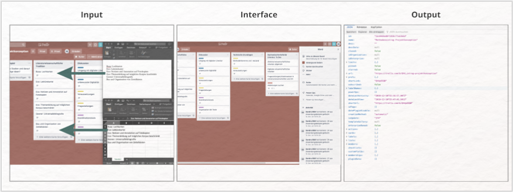Click the plus icon in Interface panel Trello header
This screenshot has height=192, width=513.
click(325, 44)
